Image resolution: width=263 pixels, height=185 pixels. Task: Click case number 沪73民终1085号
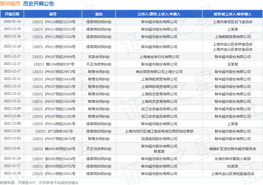tap(54, 131)
